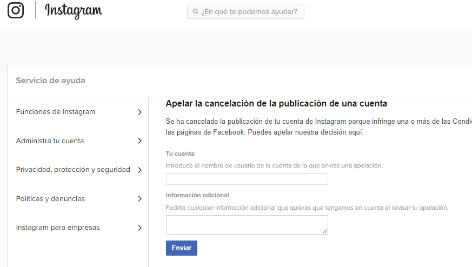Click the Tu cuenta username input field
The width and height of the screenshot is (472, 267).
[247, 179]
